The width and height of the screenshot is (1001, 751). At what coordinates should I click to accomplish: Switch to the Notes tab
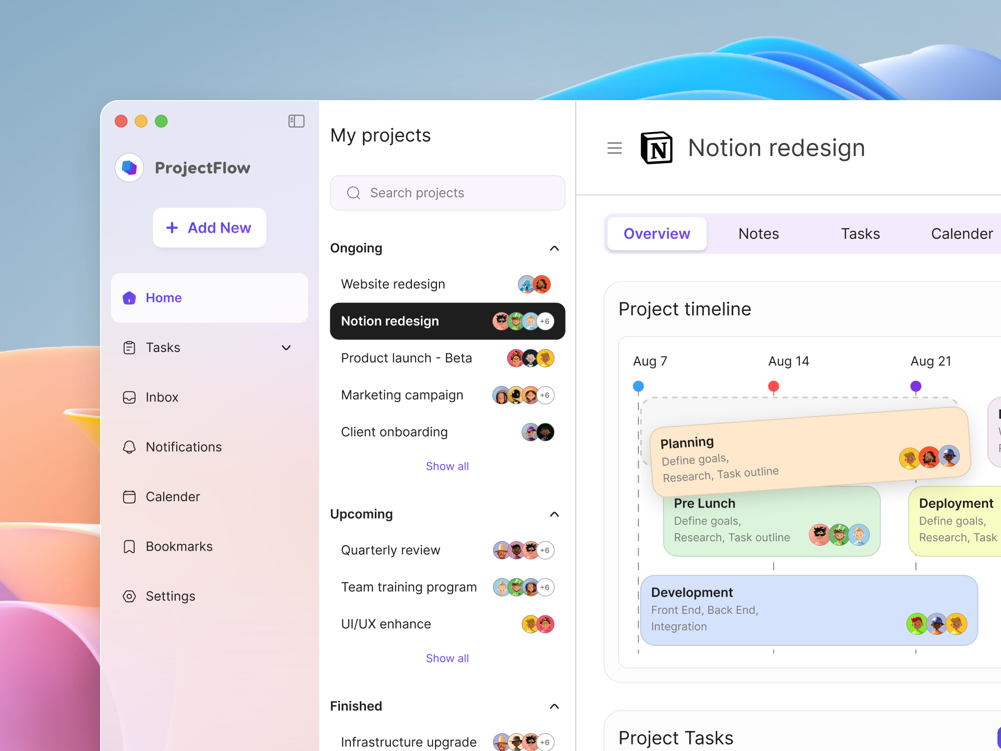pyautogui.click(x=758, y=233)
